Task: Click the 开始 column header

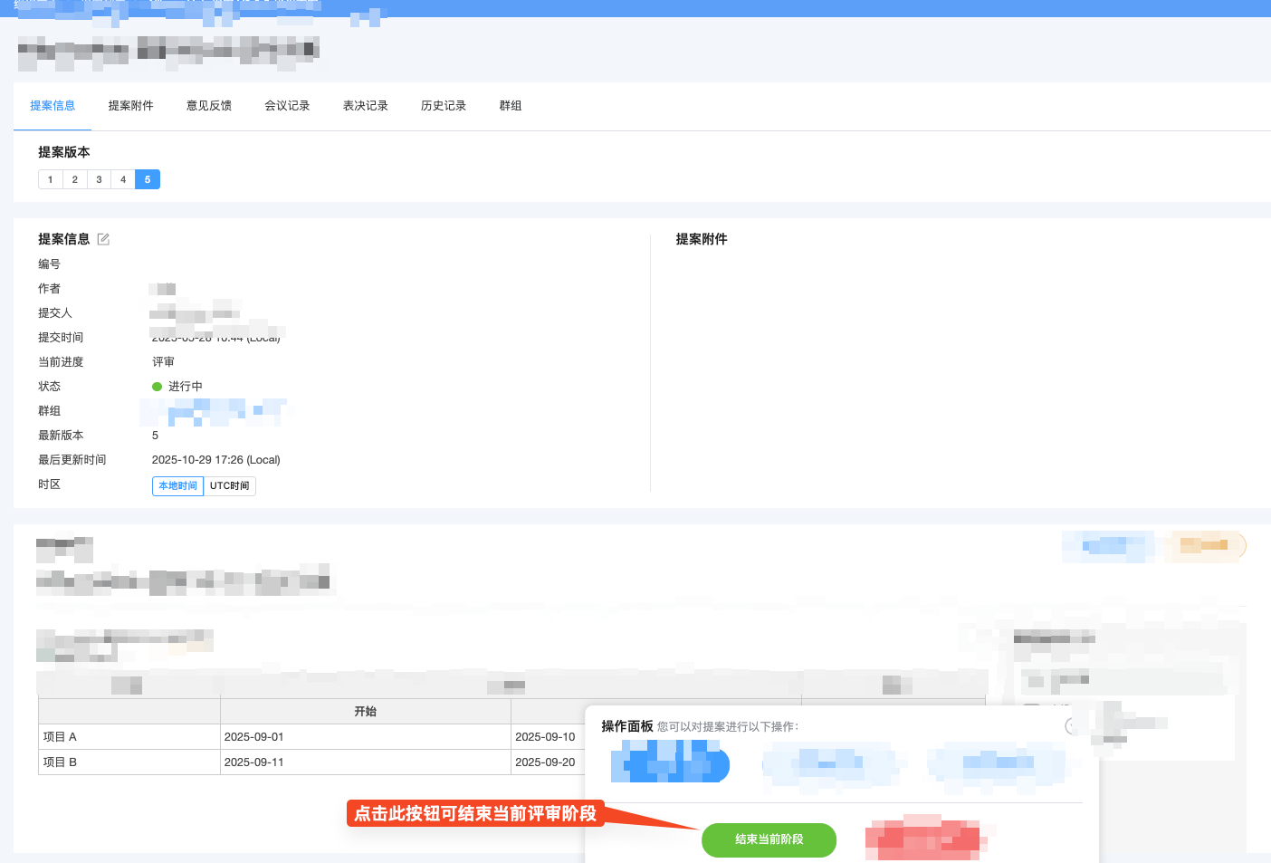Action: tap(366, 711)
